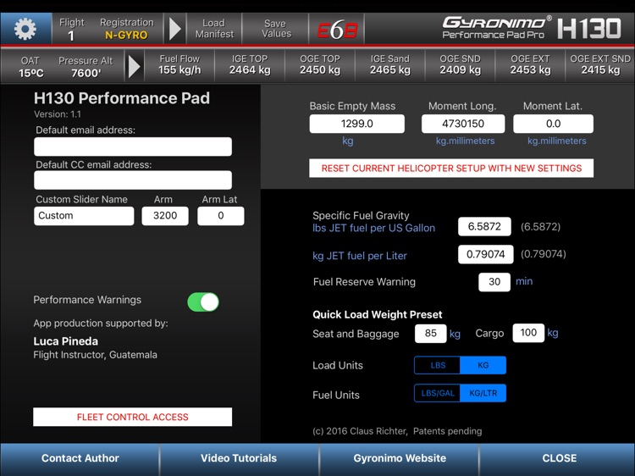The width and height of the screenshot is (635, 476).
Task: Click Fleet Control Access button
Action: (x=132, y=417)
